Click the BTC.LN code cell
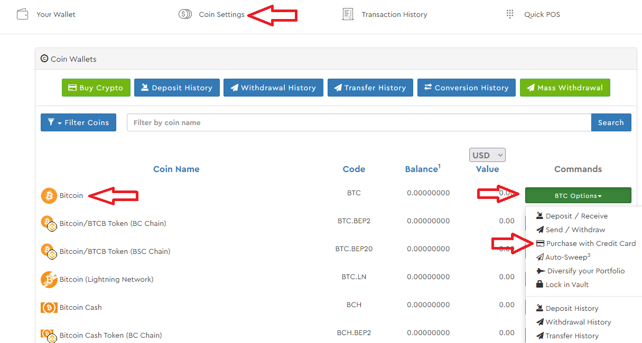642x343 pixels. click(354, 277)
